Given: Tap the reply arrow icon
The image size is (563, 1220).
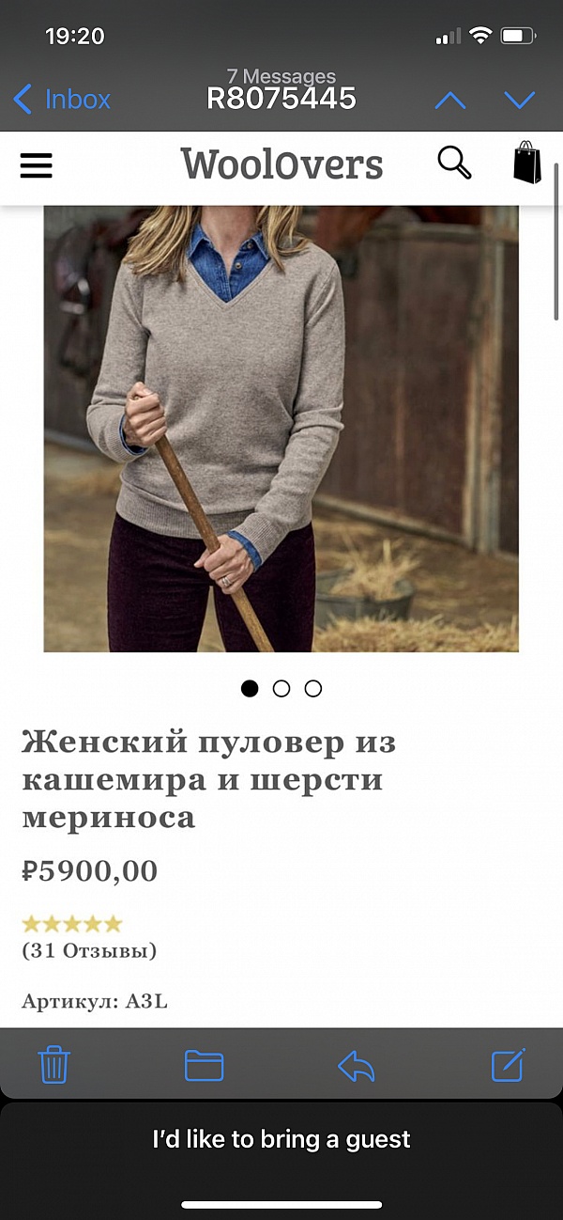Looking at the screenshot, I should (x=356, y=1066).
